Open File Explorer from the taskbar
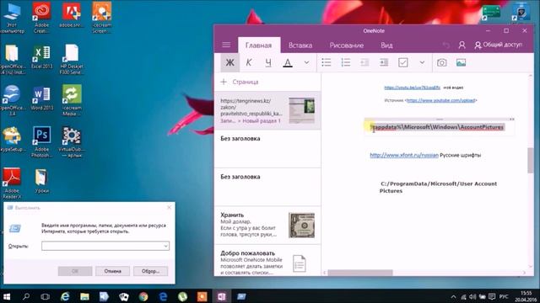 (x=84, y=296)
